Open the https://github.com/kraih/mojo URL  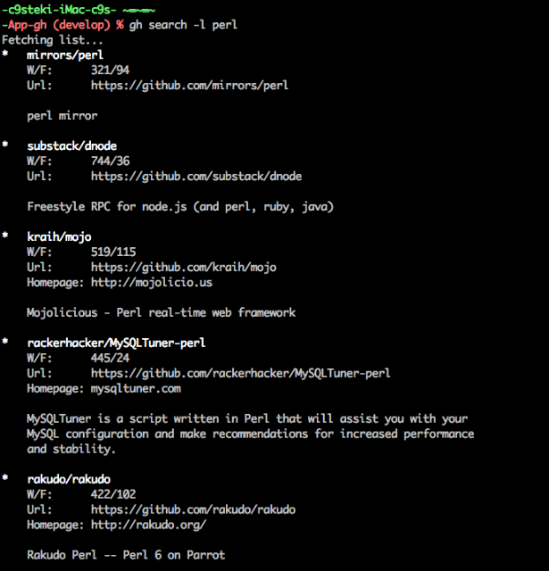[x=184, y=268]
